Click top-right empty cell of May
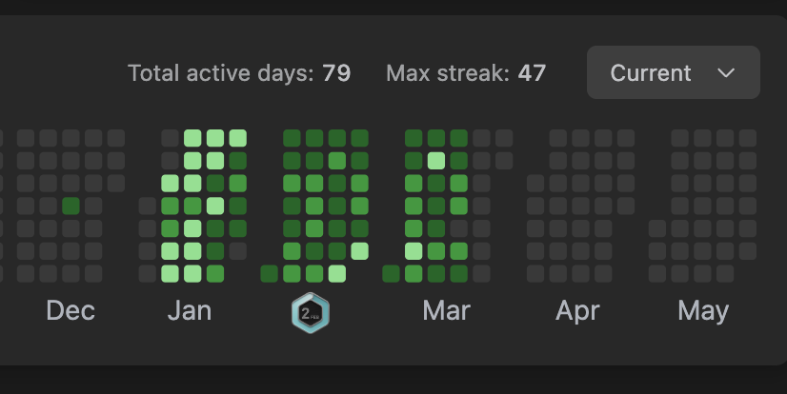Screen dimensions: 787x394 [x=748, y=138]
